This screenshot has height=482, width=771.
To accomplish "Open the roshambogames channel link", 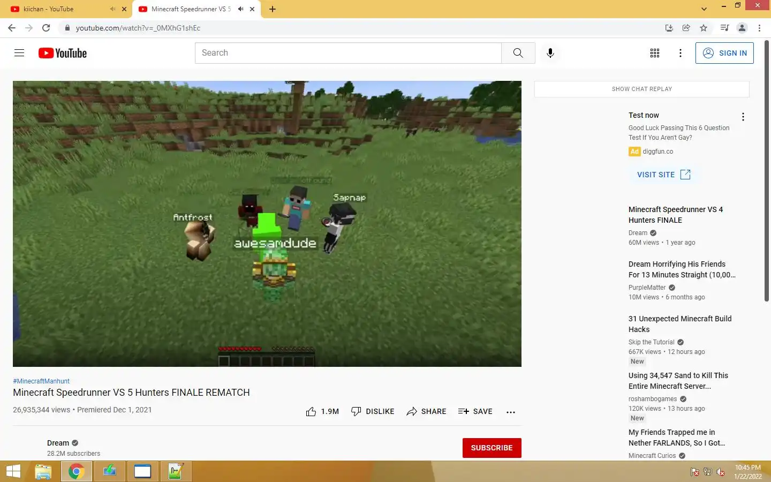I will (x=653, y=399).
